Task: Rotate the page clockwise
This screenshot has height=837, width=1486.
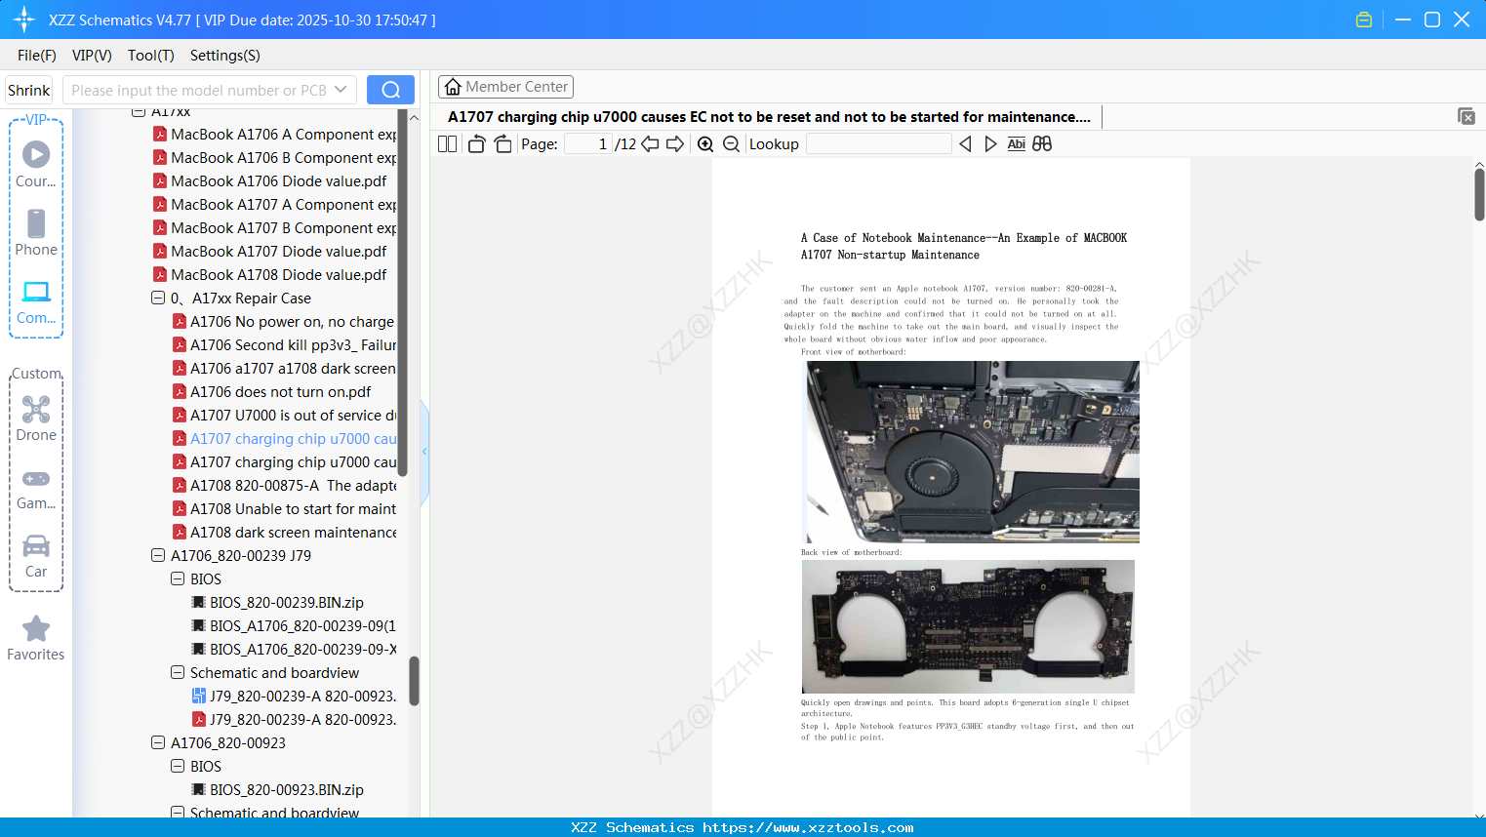Action: pos(502,144)
